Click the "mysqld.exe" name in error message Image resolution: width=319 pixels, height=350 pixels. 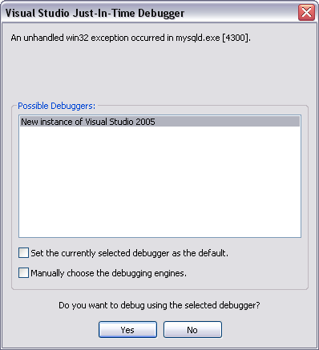(x=198, y=38)
